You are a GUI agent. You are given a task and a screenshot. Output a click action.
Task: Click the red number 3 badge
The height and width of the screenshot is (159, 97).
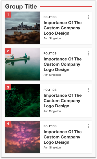pyautogui.click(x=8, y=87)
